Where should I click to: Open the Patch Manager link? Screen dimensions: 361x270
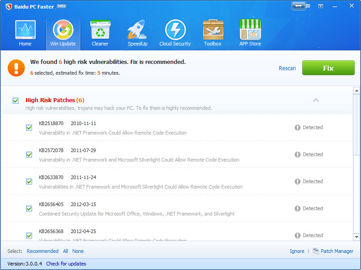(x=337, y=251)
